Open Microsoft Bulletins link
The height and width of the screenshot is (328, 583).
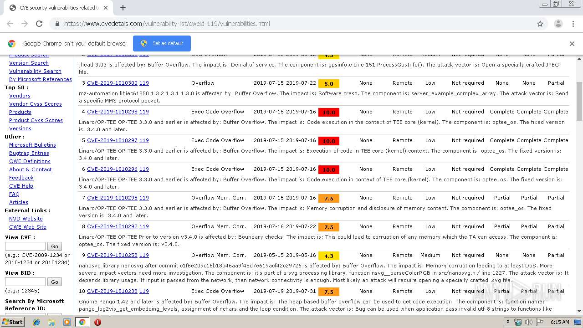click(x=32, y=145)
